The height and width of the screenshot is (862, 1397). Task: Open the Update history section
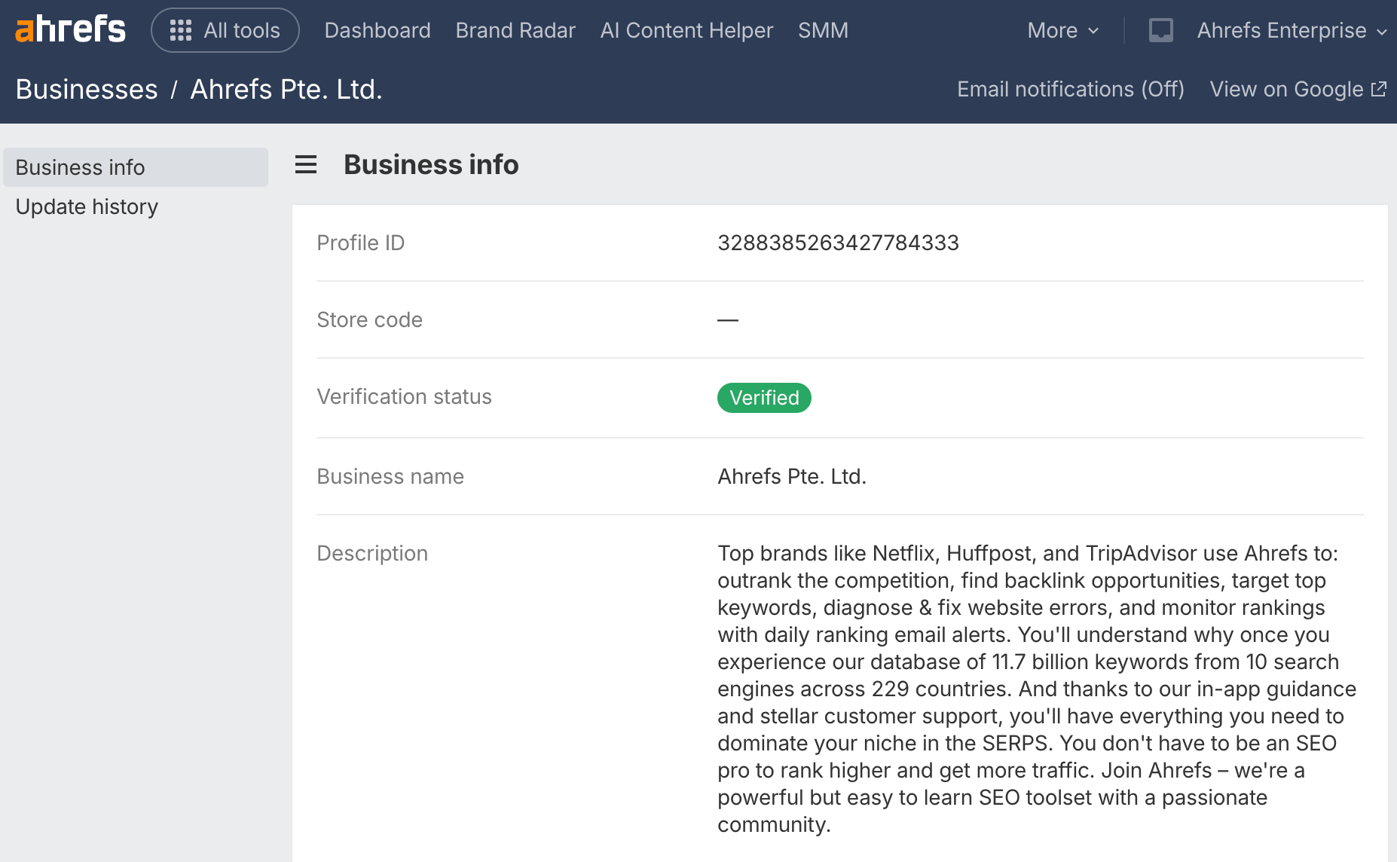coord(87,206)
